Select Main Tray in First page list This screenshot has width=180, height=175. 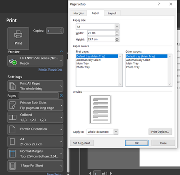click(97, 63)
